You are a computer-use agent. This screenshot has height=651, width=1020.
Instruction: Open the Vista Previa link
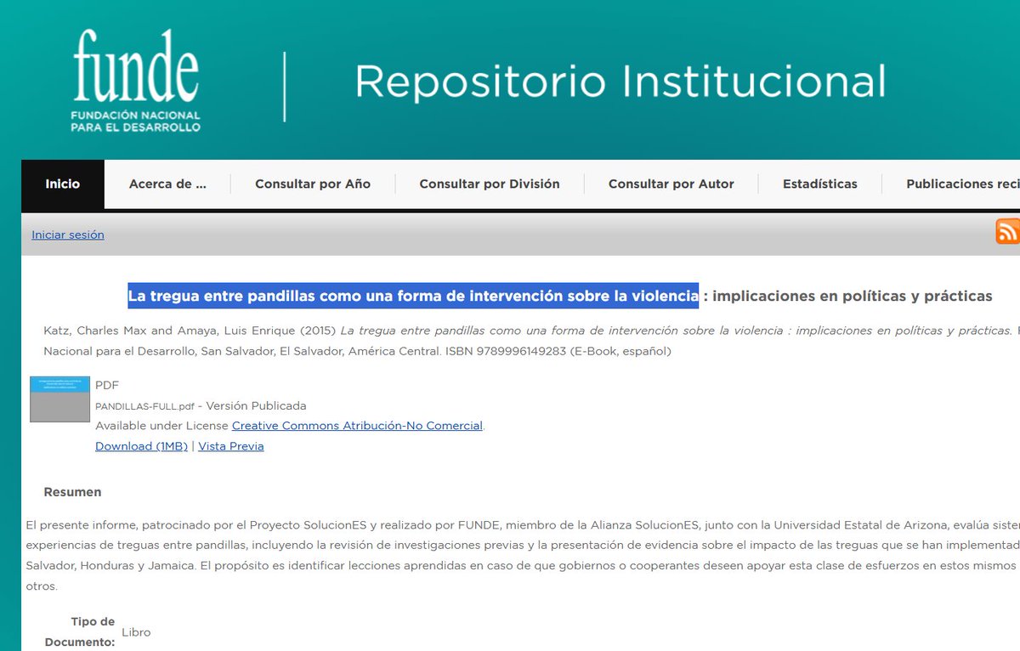coord(231,446)
